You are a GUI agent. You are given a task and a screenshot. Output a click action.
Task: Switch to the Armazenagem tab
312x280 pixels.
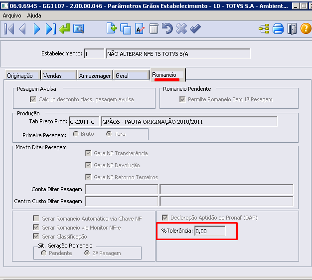click(95, 75)
